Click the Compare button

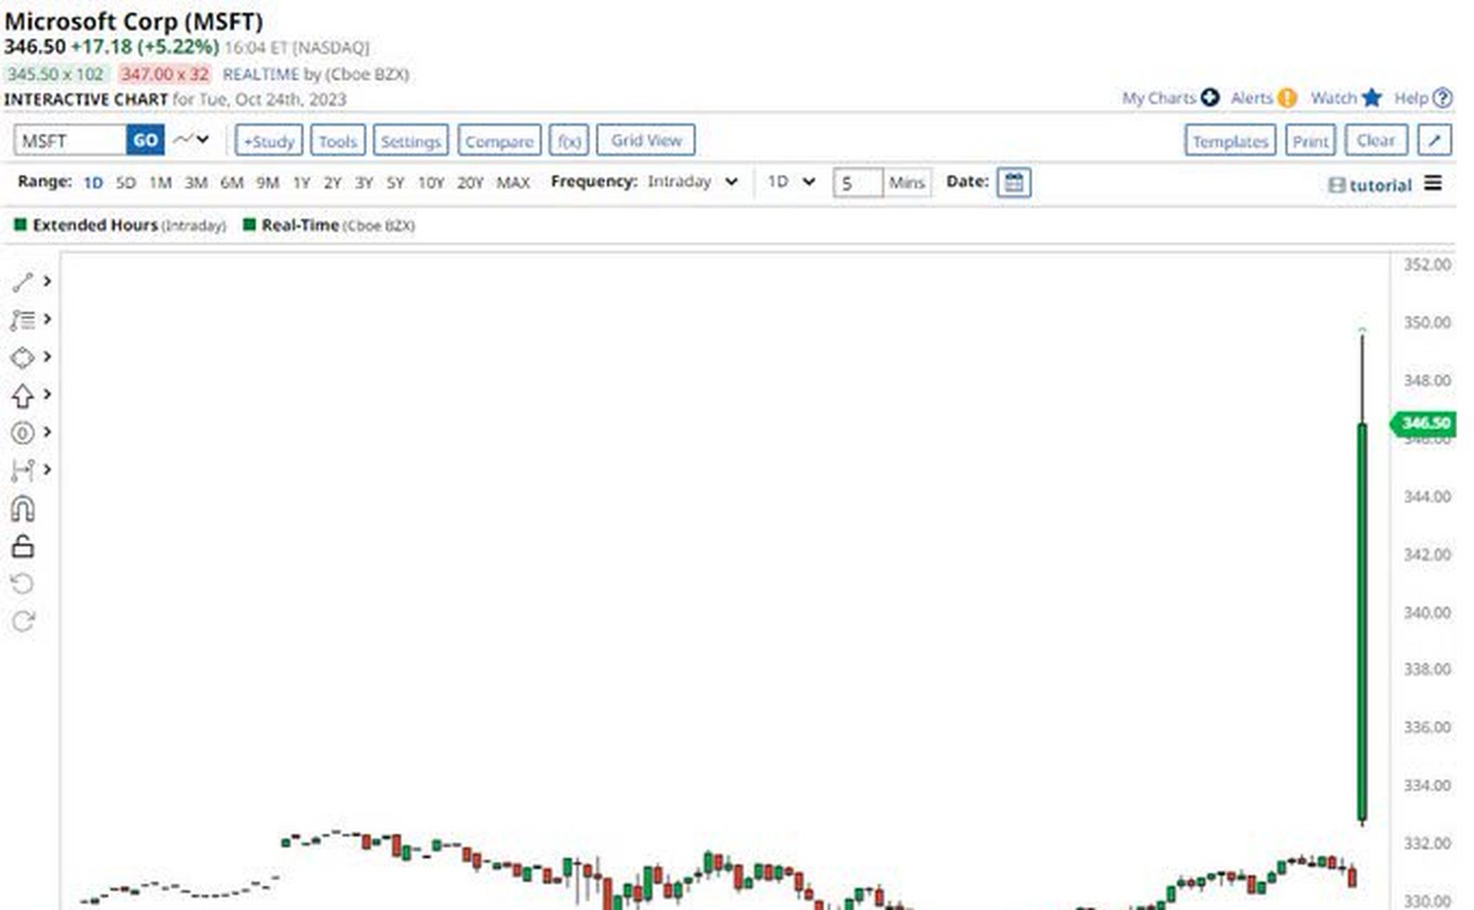[x=499, y=140]
